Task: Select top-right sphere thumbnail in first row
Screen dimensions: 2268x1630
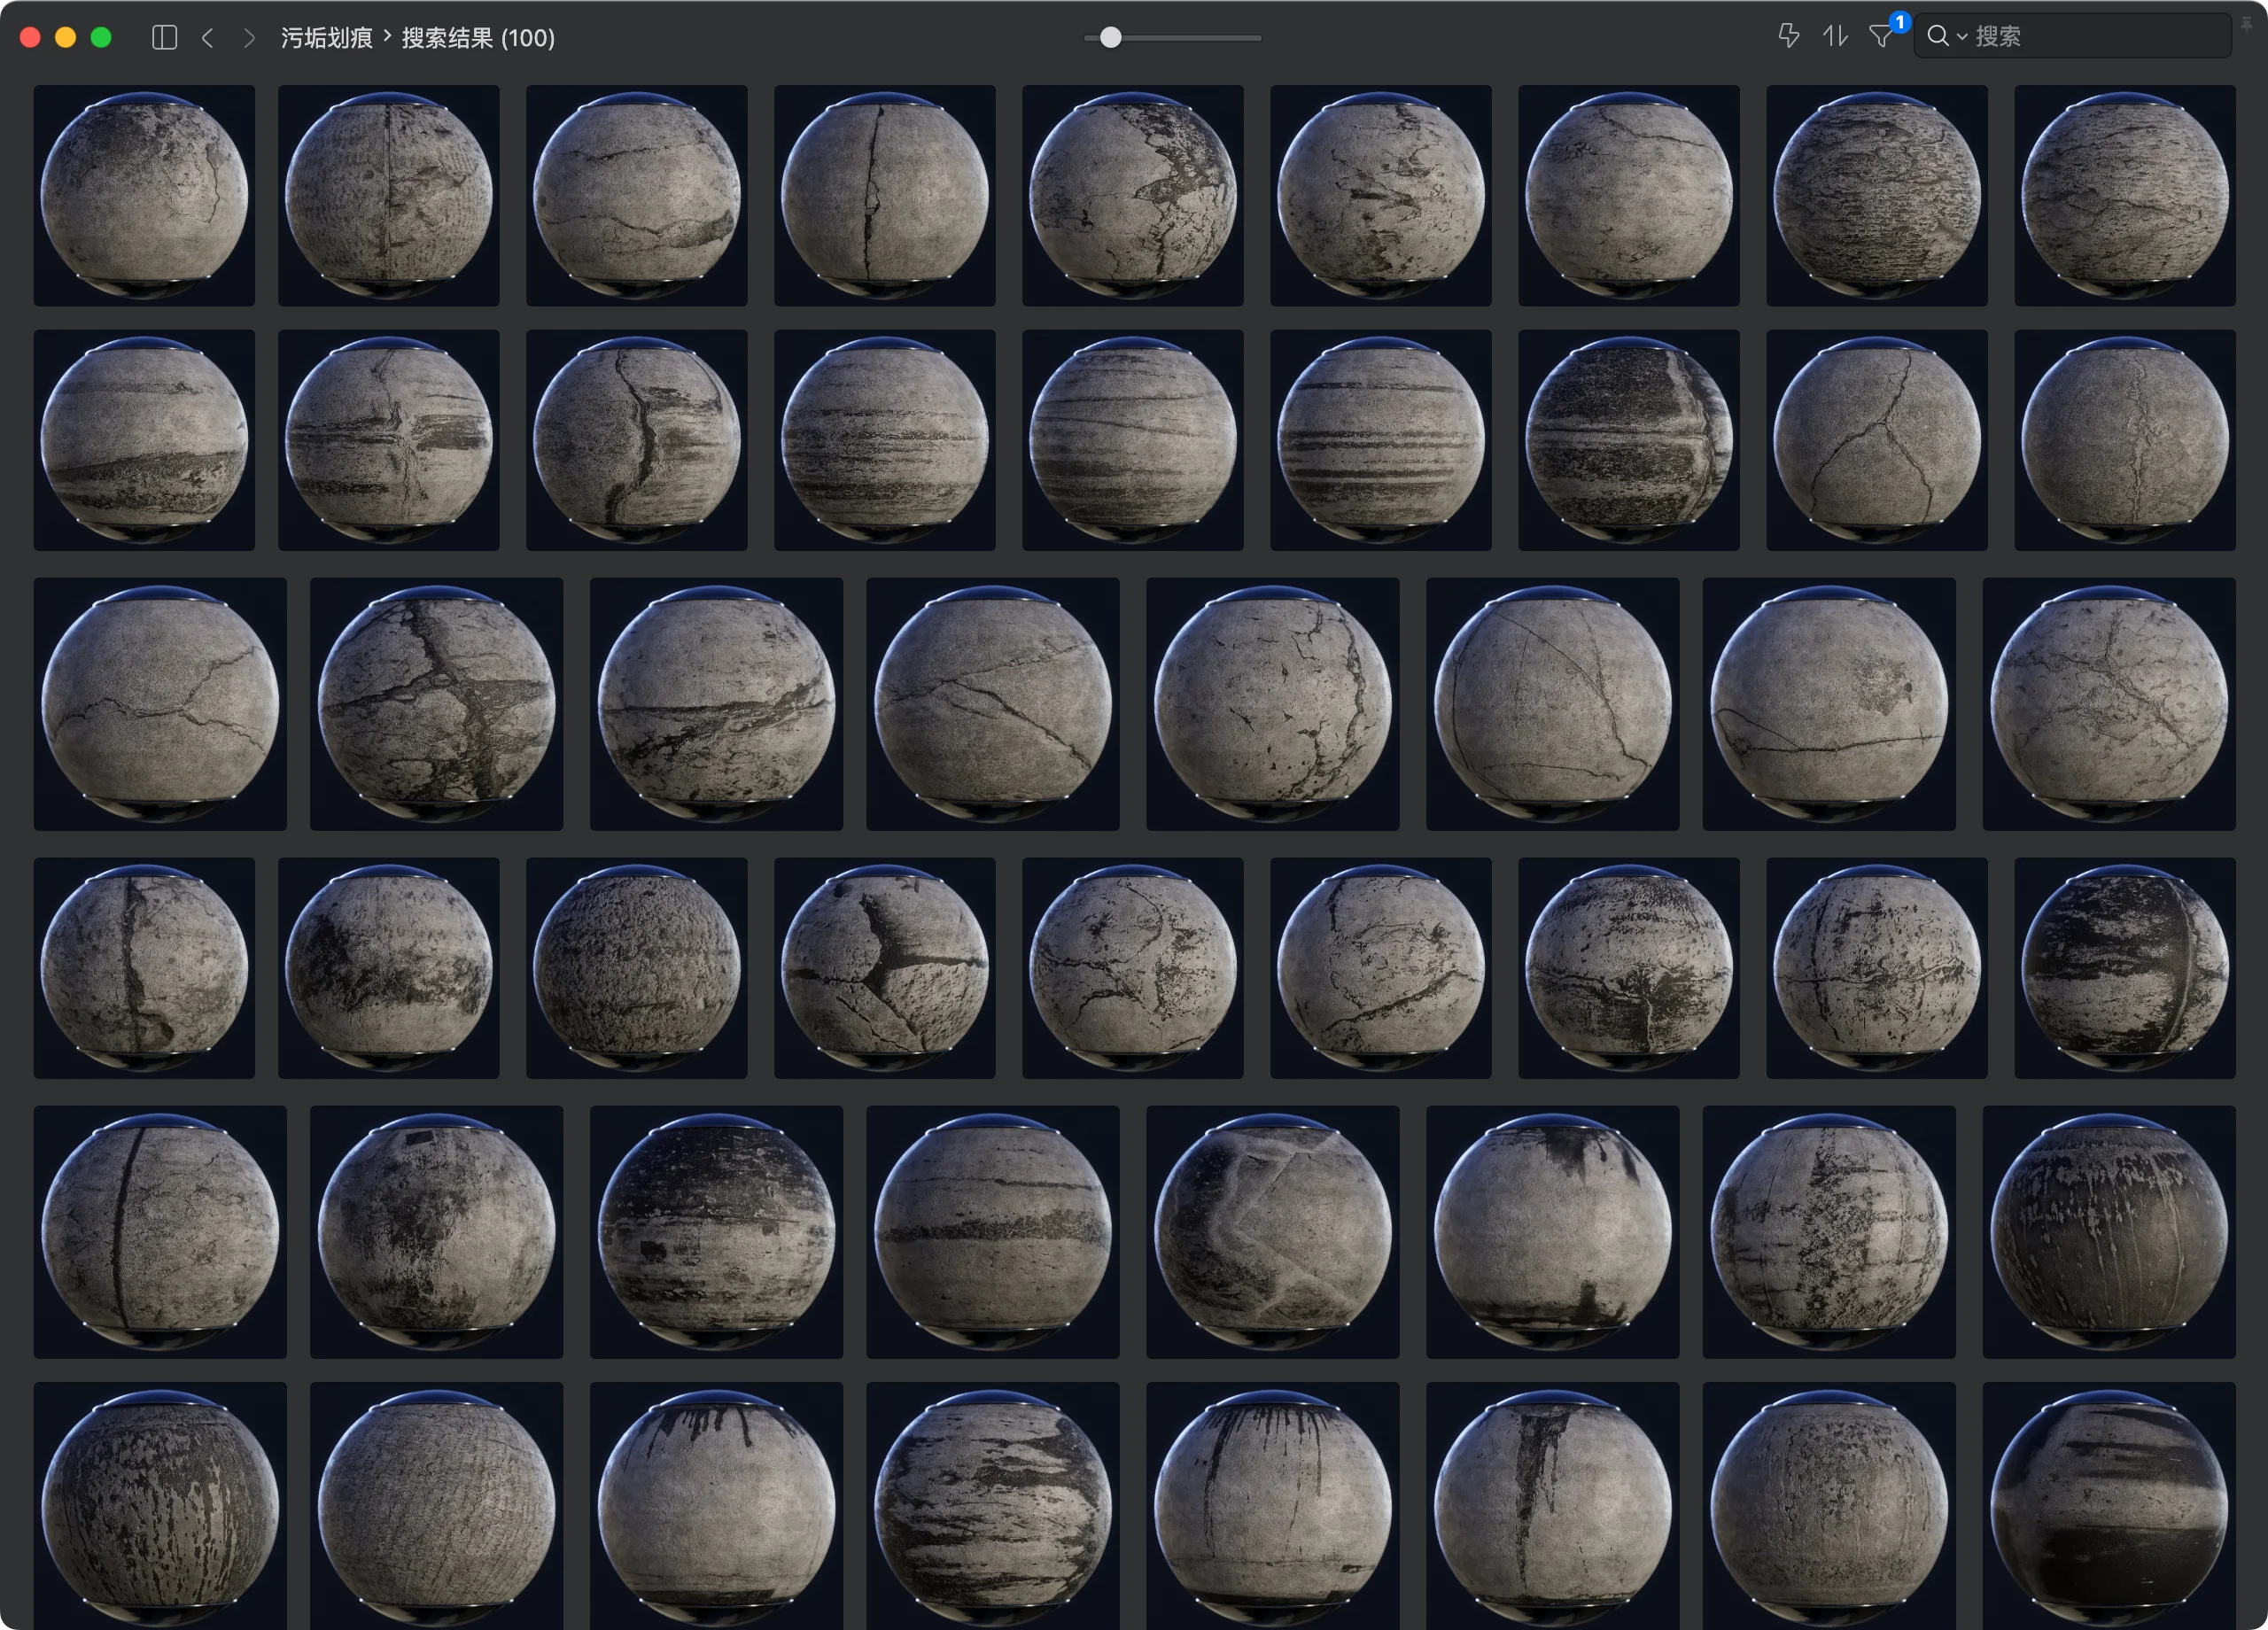Action: 2124,195
